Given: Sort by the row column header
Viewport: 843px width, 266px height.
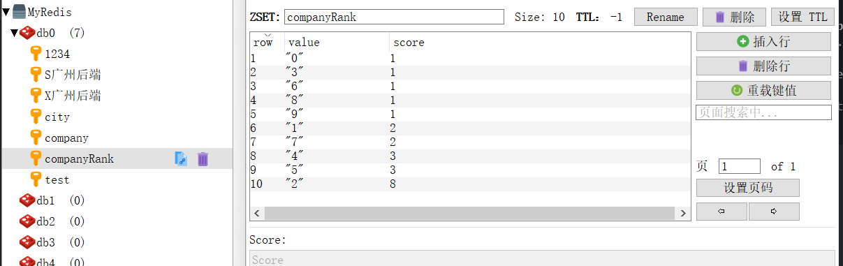Looking at the screenshot, I should point(267,42).
